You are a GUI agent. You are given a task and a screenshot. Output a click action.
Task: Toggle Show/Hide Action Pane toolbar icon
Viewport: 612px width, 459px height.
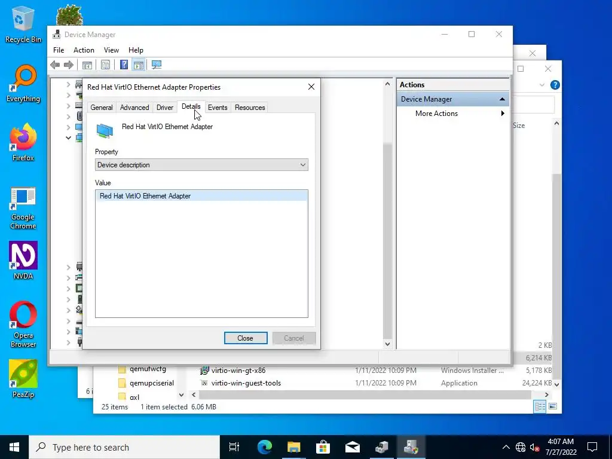coord(139,65)
